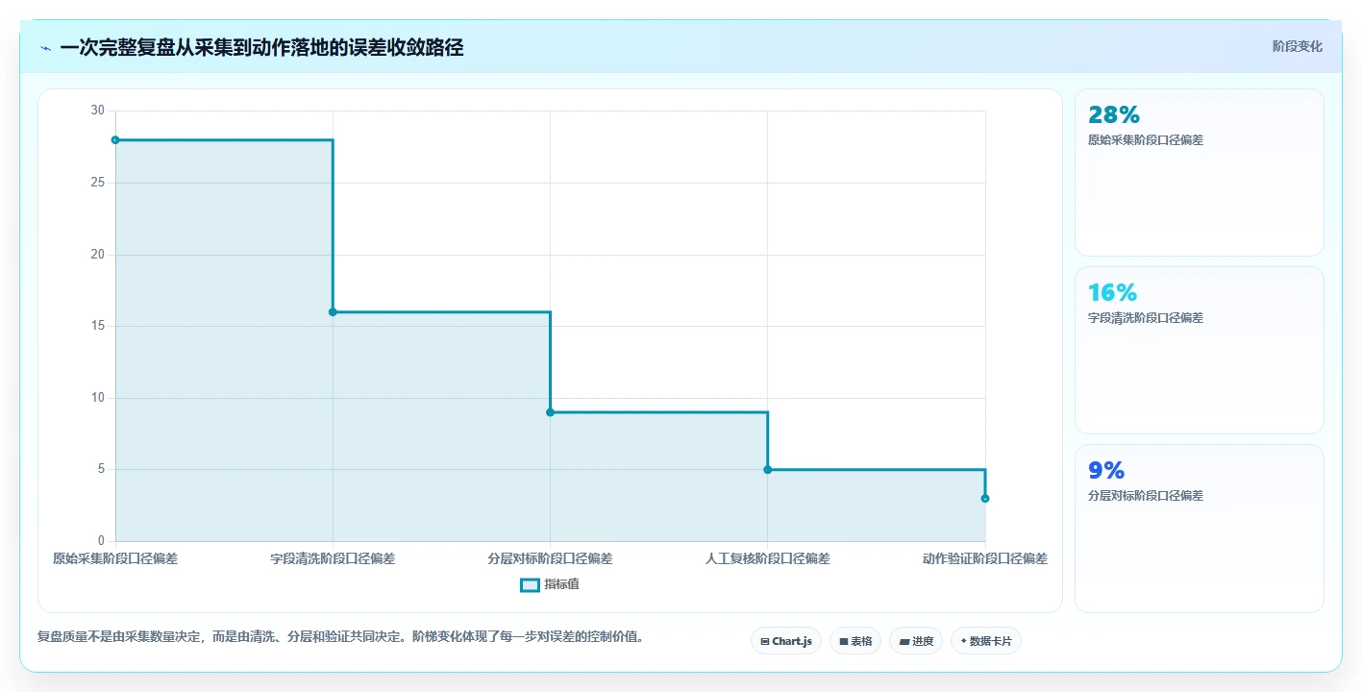The image size is (1362, 692).
Task: Click the y-axis tick label 15
Action: coord(97,326)
